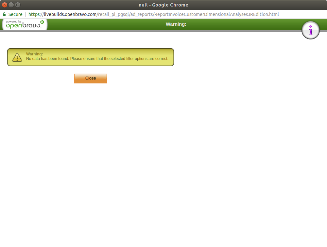Screen dimensions: 327x247
Task: Click the "null - Google Chrome" title bar
Action: click(x=163, y=5)
